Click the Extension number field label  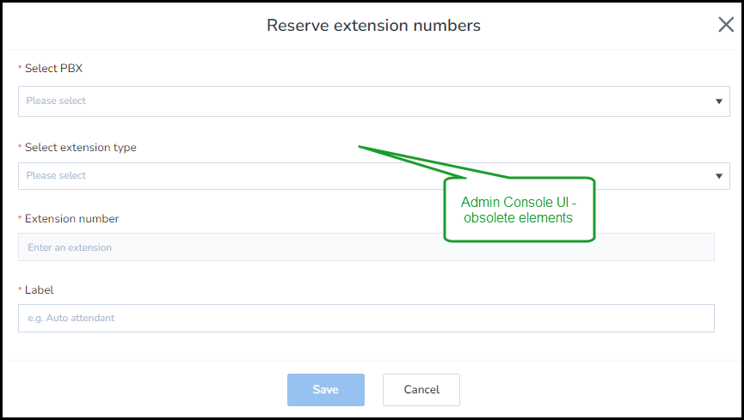[71, 218]
